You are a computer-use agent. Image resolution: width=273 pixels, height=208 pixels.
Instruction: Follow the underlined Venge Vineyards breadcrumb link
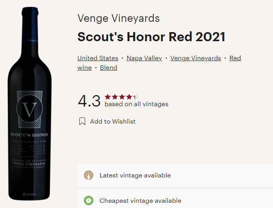pyautogui.click(x=196, y=58)
